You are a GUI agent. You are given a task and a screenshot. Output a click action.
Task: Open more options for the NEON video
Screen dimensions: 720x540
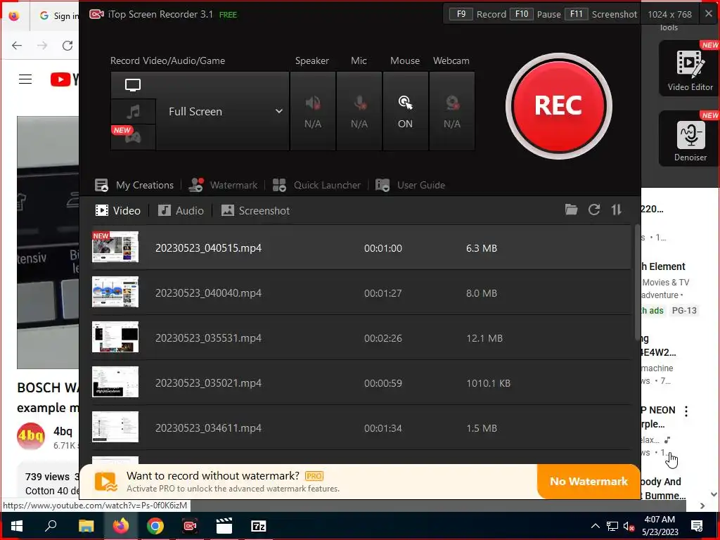pos(686,411)
